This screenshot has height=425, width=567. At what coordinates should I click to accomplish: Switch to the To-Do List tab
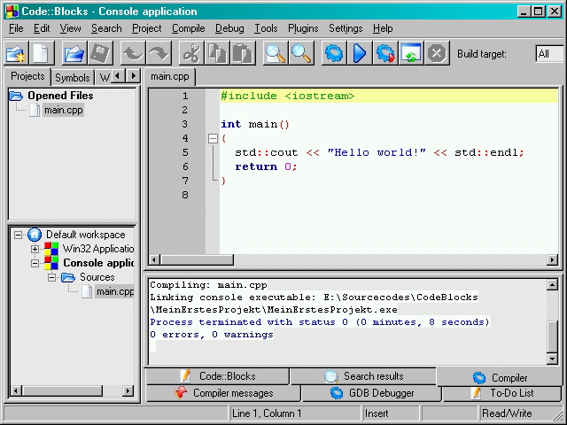pyautogui.click(x=502, y=393)
